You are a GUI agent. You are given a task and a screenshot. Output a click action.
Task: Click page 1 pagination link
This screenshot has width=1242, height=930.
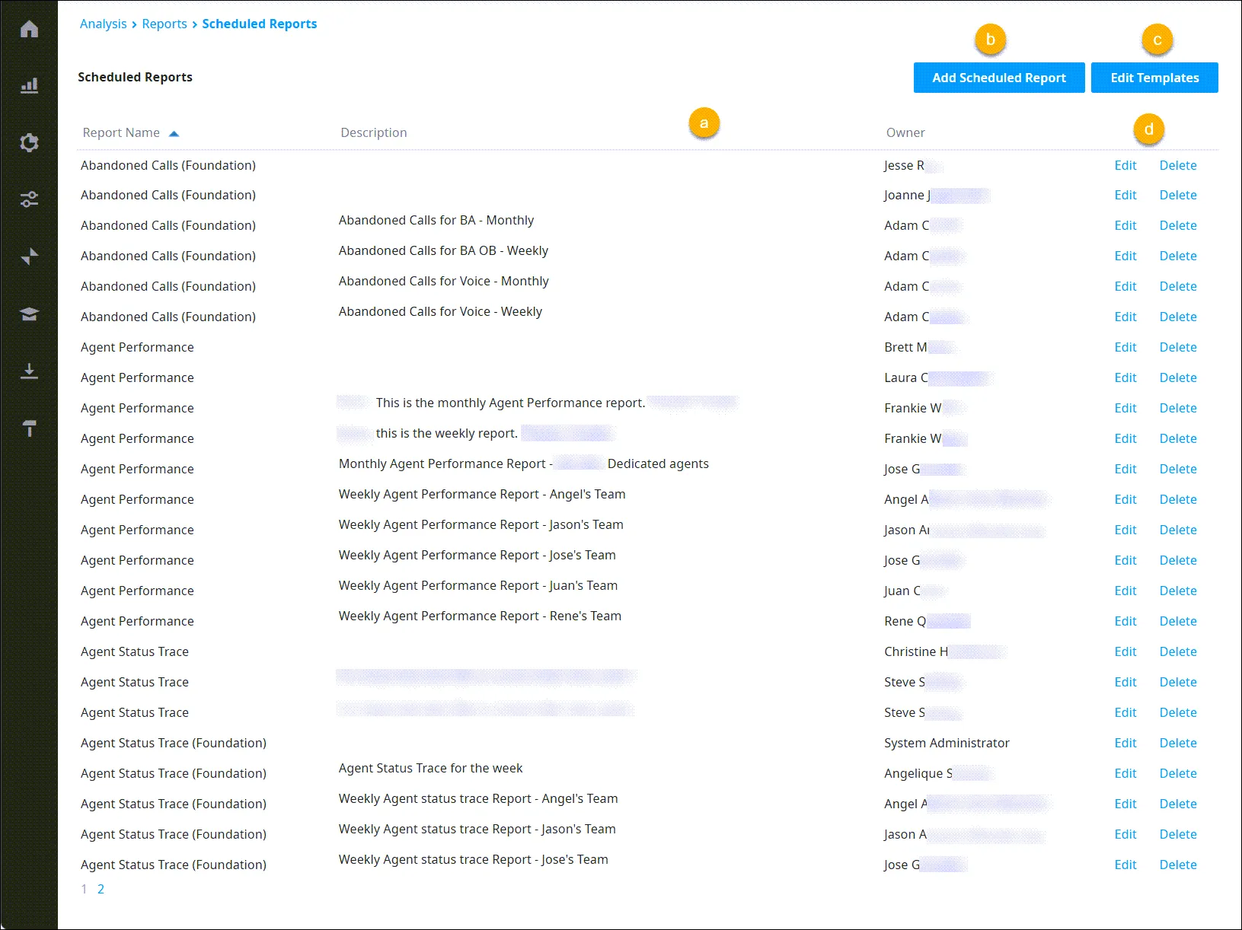(x=84, y=889)
